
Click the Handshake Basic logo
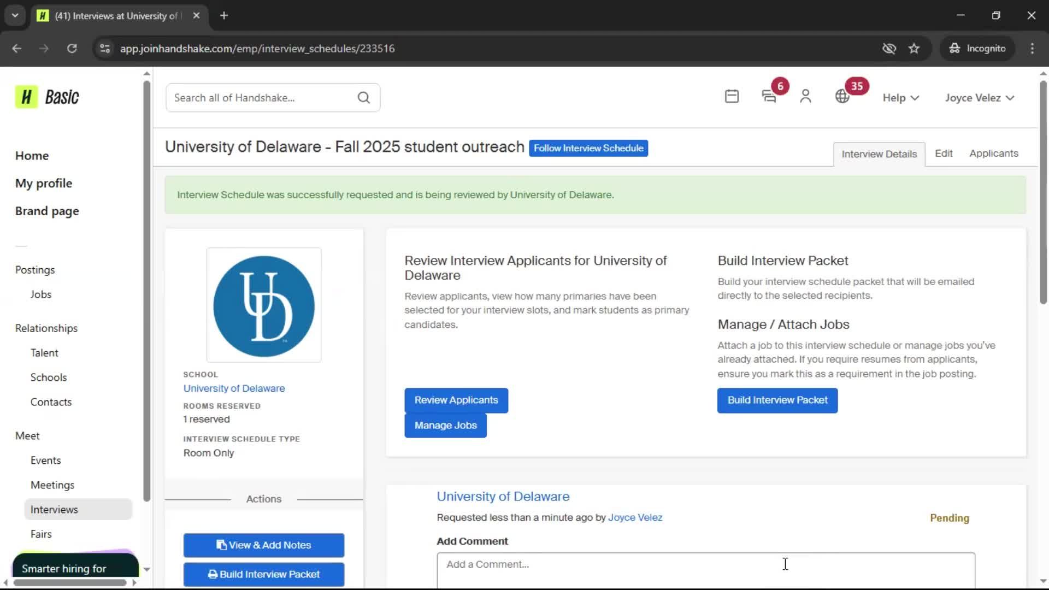47,97
